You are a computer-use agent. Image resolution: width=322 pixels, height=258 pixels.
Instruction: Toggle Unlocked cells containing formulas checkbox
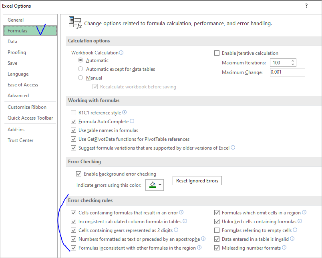217,222
